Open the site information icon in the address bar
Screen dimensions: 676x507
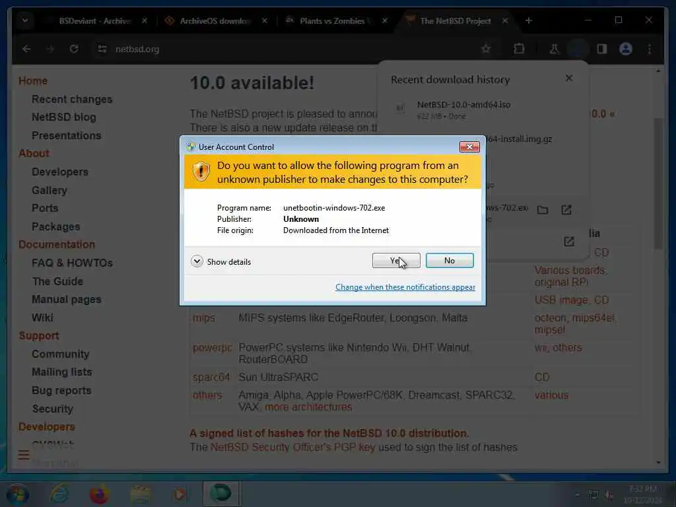pyautogui.click(x=102, y=49)
